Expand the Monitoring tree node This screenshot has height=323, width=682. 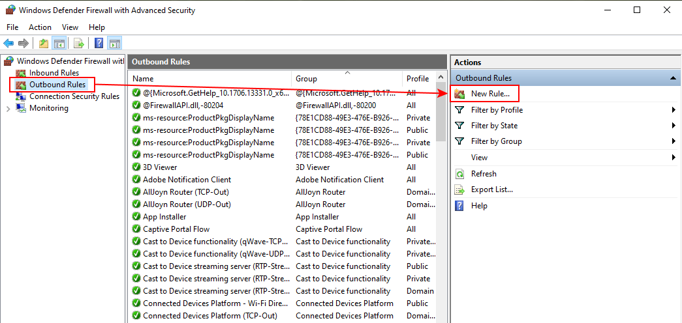(8, 109)
